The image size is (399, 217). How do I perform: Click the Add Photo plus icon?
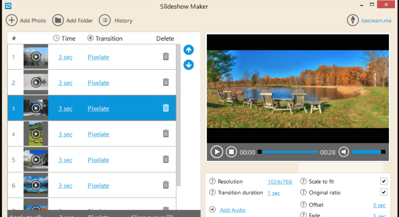[x=12, y=20]
